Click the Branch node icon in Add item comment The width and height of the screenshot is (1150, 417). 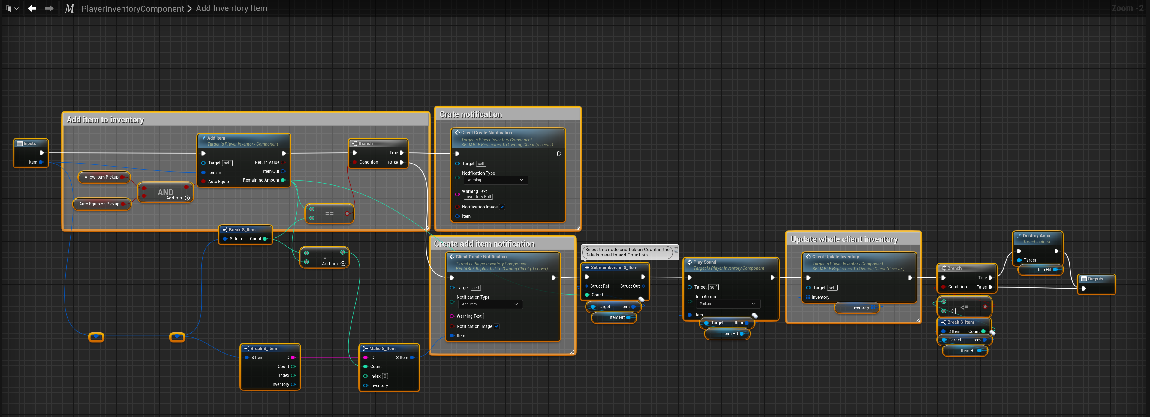(354, 143)
